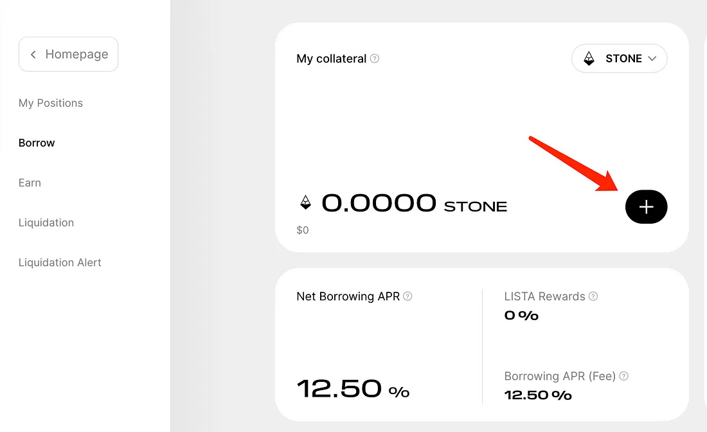This screenshot has height=432, width=707.
Task: Click the black plus add collateral button
Action: 646,207
